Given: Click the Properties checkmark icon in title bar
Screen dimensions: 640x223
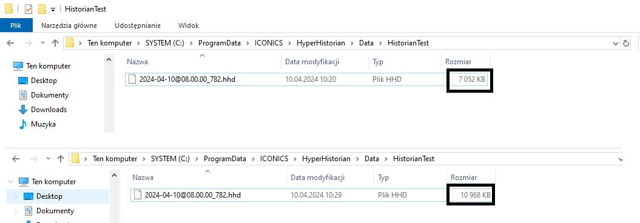Looking at the screenshot, I should click(29, 9).
